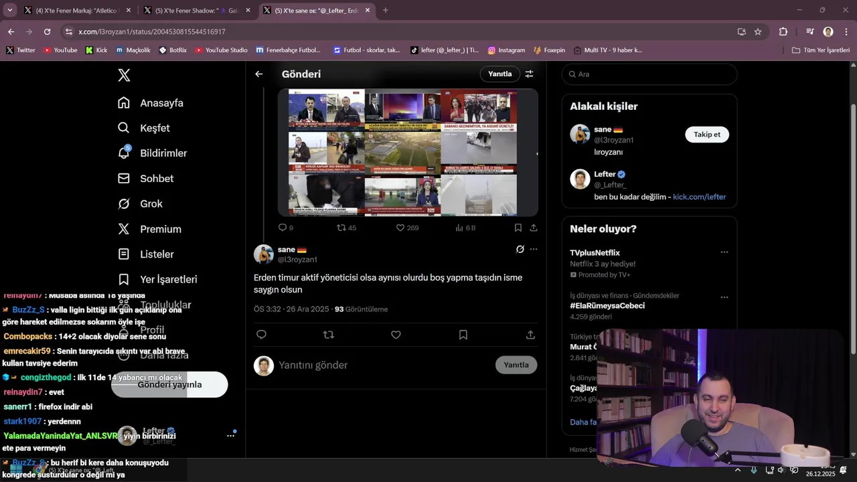
Task: Open more options for TVplusNetflix trend
Action: (x=724, y=252)
